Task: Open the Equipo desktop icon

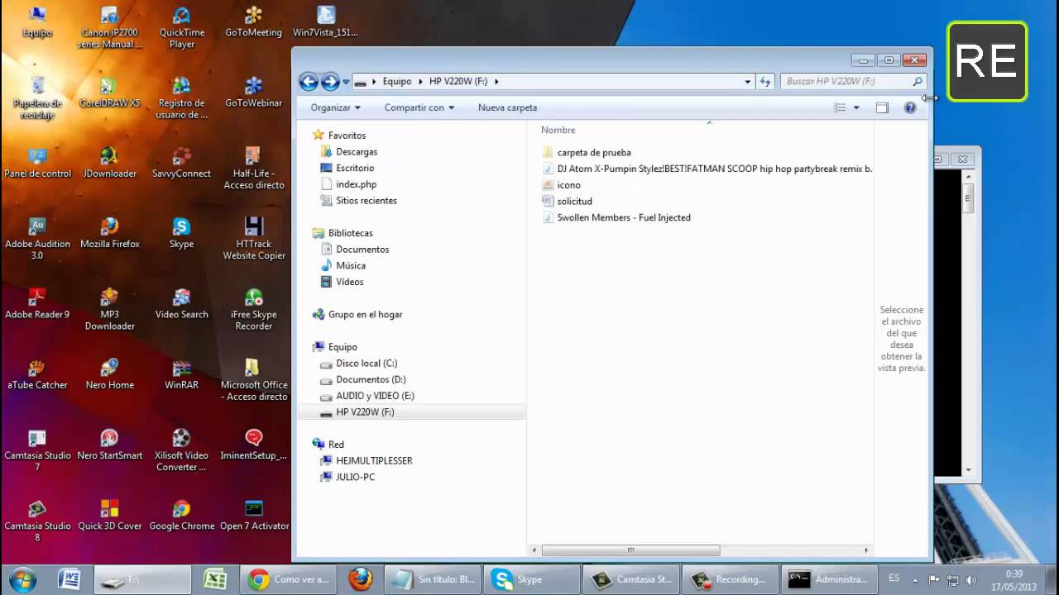Action: pos(37,22)
